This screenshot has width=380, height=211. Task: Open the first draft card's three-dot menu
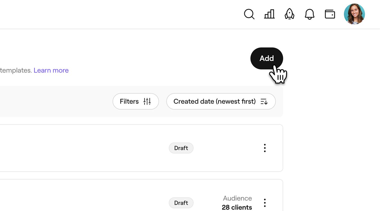click(265, 148)
